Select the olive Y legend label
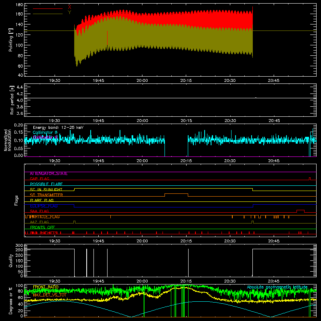Image resolution: width=321 pixels, height=321 pixels. [69, 12]
